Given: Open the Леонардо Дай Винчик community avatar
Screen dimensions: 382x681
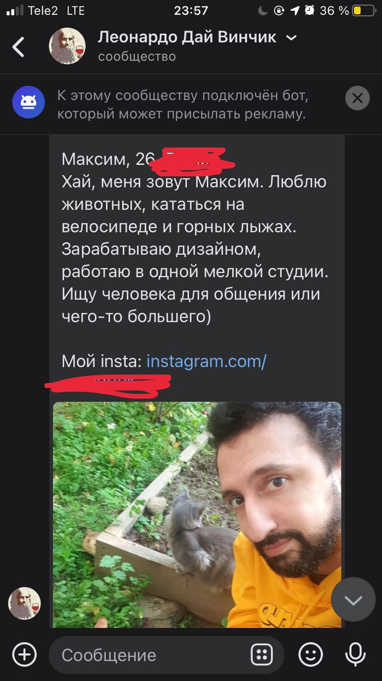Looking at the screenshot, I should 67,46.
